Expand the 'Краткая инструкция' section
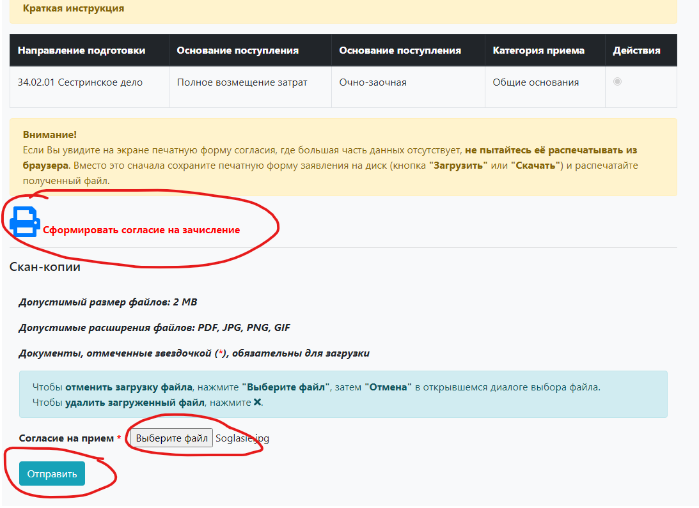The width and height of the screenshot is (699, 508). (74, 9)
